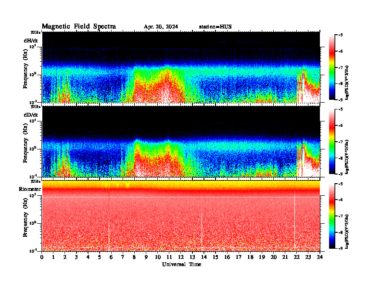Click hour "11" on the Universal Time axis
The image size is (381, 295).
pyautogui.click(x=169, y=257)
